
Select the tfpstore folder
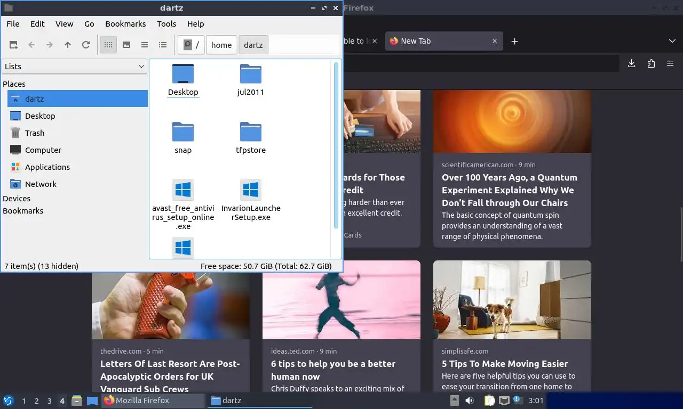click(251, 138)
